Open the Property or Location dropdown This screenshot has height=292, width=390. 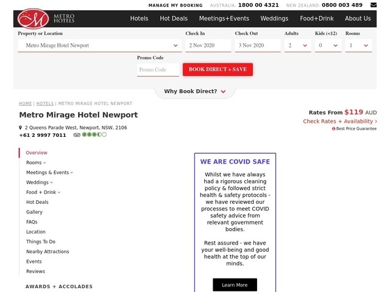(x=100, y=46)
